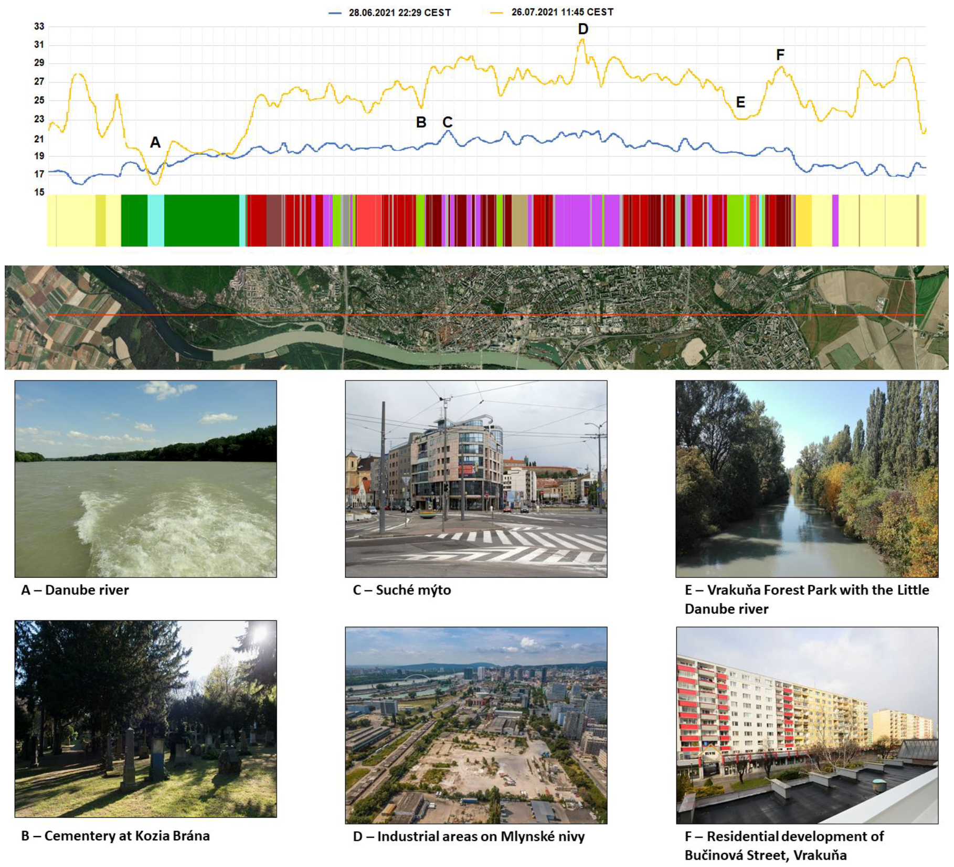Click the letter E label on the temperature chart
Viewport: 954px width, 867px height.
pos(740,102)
